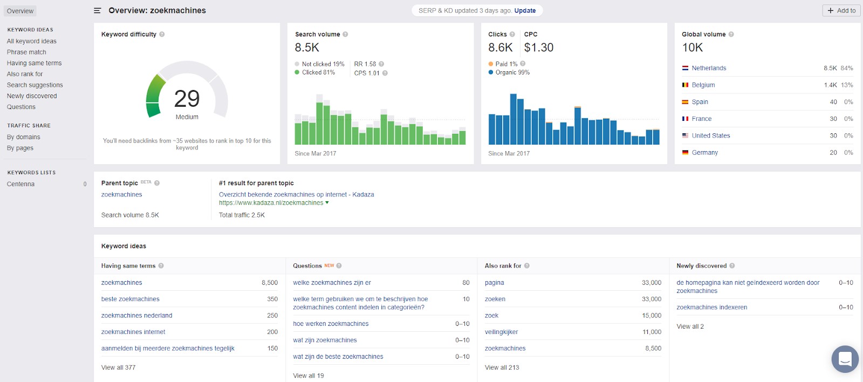Click the help icon next to Global volume

point(731,35)
